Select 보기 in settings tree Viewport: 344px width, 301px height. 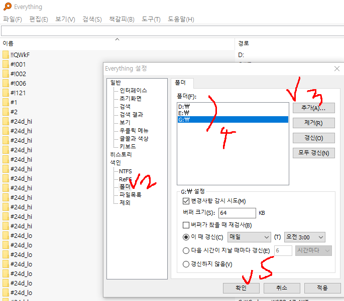(125, 123)
